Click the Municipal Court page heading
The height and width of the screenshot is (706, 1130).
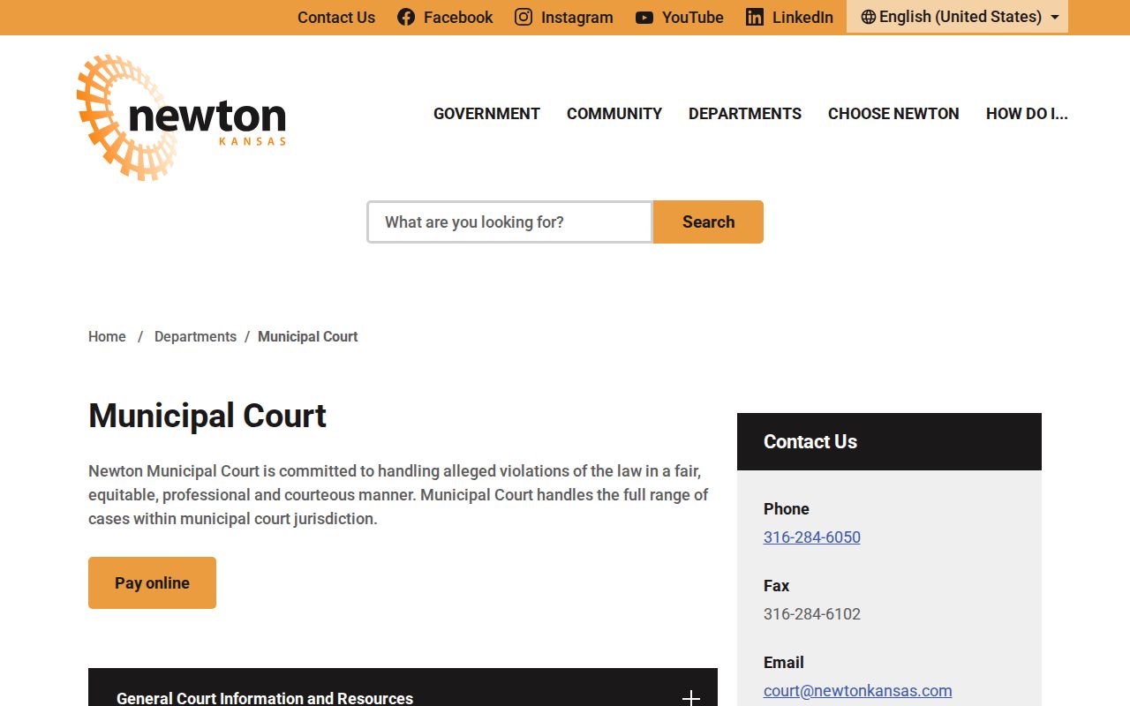click(207, 416)
